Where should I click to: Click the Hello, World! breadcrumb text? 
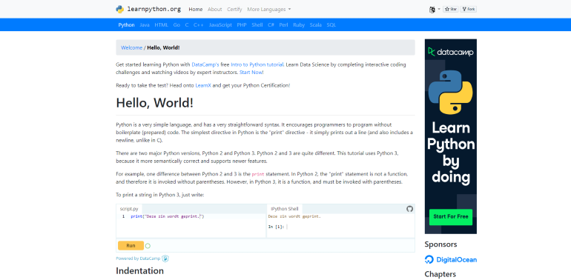163,47
